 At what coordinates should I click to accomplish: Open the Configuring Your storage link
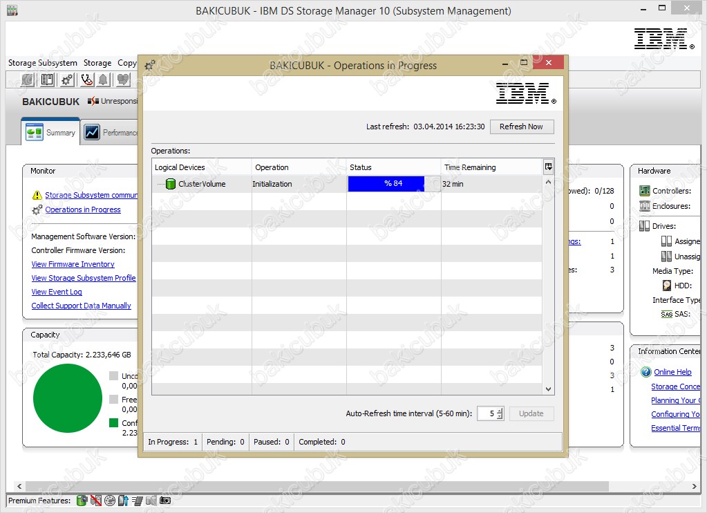tap(675, 414)
